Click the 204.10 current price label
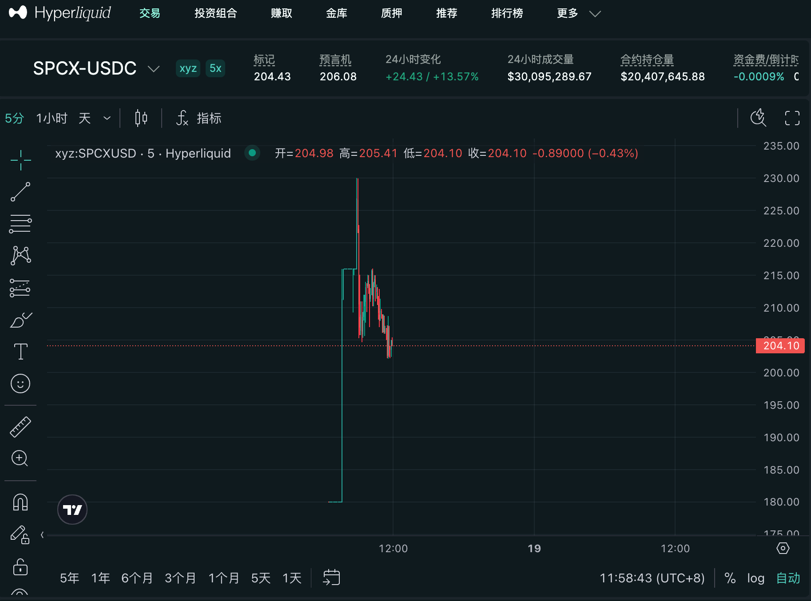The width and height of the screenshot is (811, 601). point(780,346)
